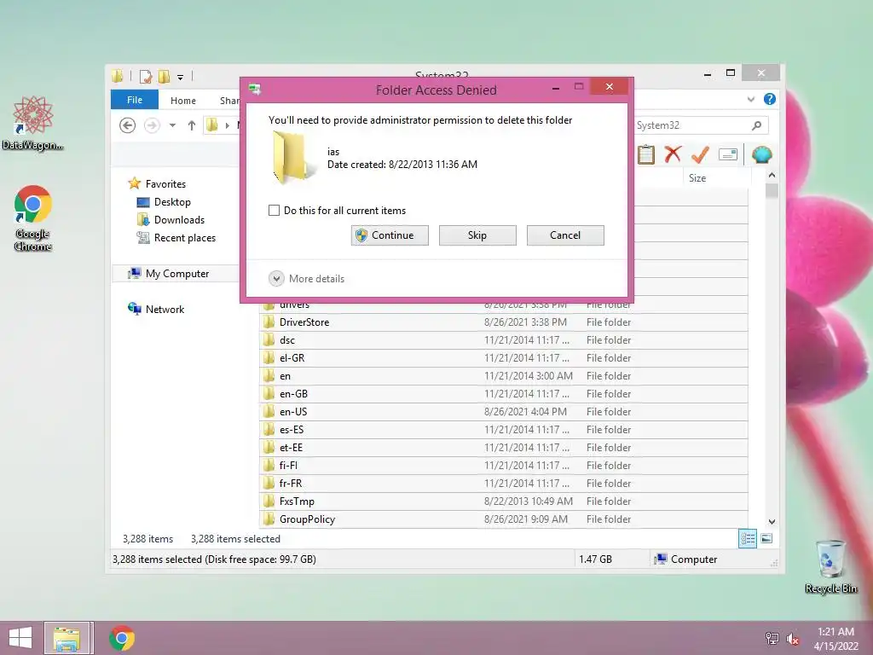
Task: Expand the ribbon with the chevron
Action: [751, 99]
